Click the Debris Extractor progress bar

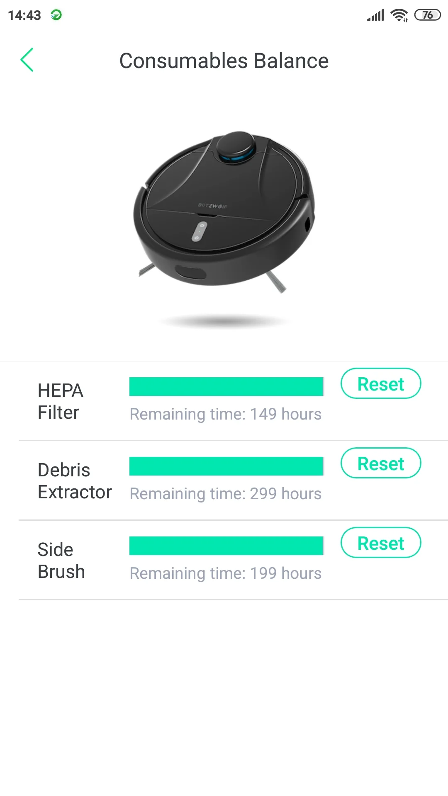coord(226,466)
